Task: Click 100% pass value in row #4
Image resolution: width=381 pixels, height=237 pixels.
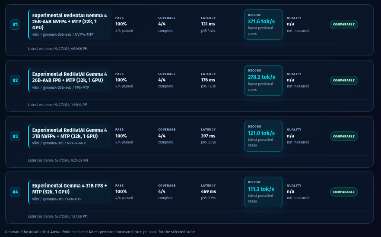Action: click(x=121, y=191)
